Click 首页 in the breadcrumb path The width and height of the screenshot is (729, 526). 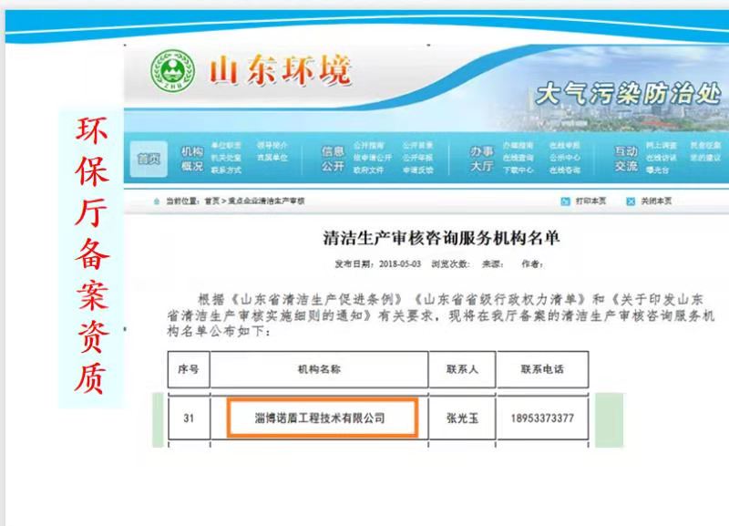point(211,201)
